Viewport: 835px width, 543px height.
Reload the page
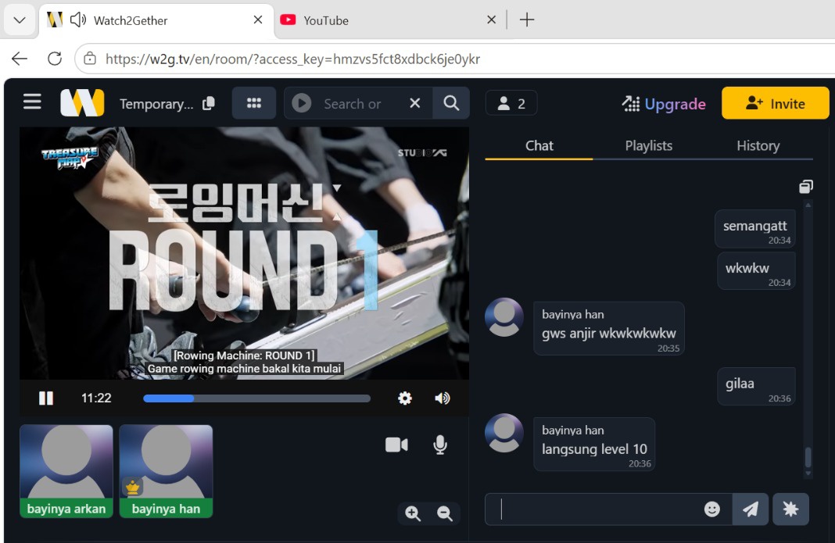tap(55, 59)
